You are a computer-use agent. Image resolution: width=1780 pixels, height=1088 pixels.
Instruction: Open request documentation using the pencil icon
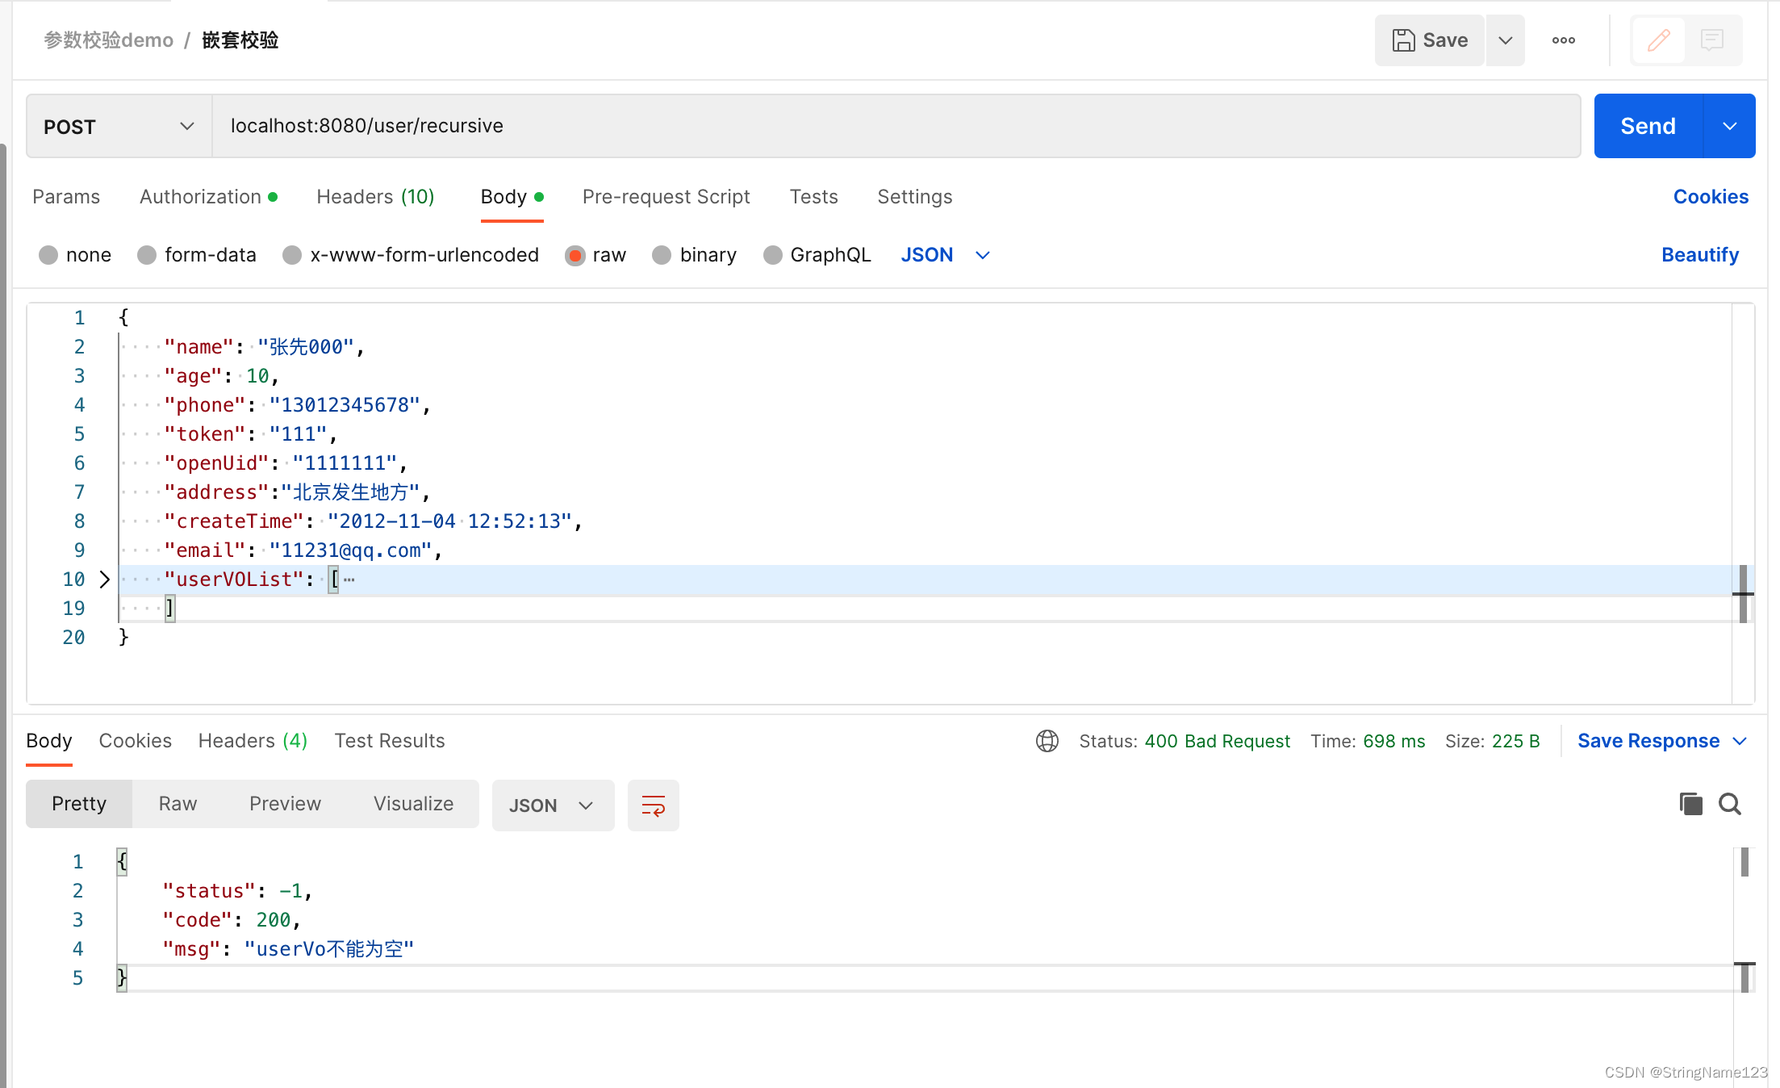(x=1657, y=40)
